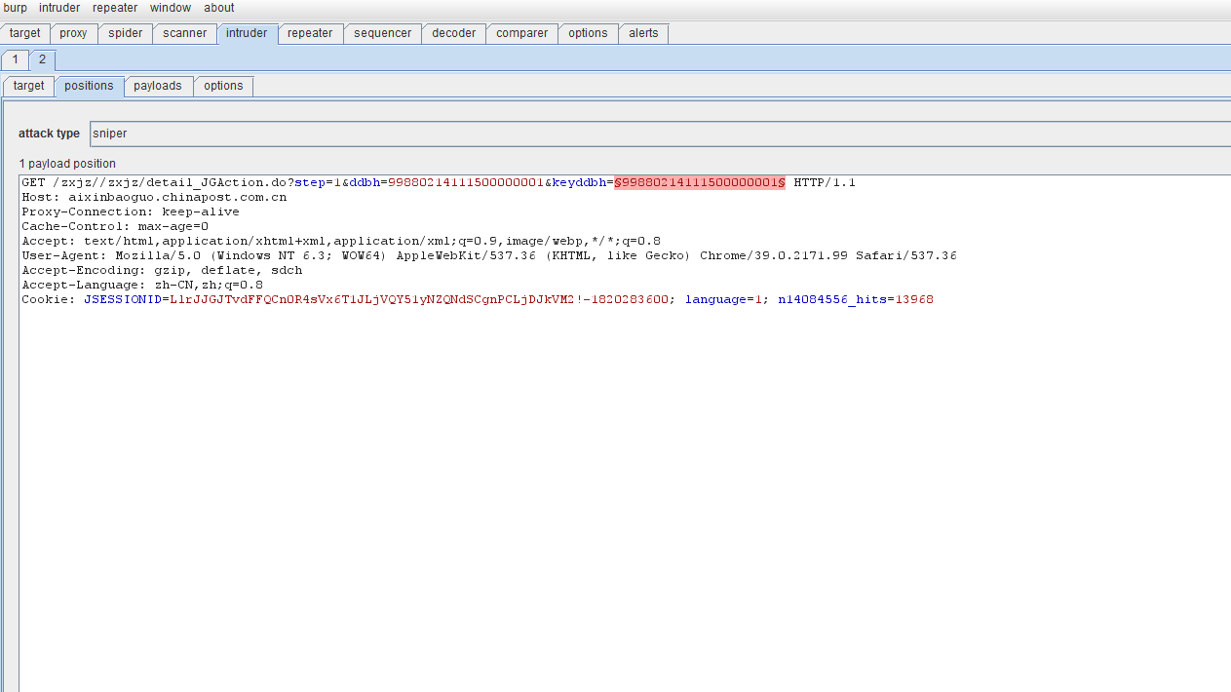This screenshot has width=1231, height=692.
Task: Open the attack type dropdown showing sniper
Action: (660, 134)
